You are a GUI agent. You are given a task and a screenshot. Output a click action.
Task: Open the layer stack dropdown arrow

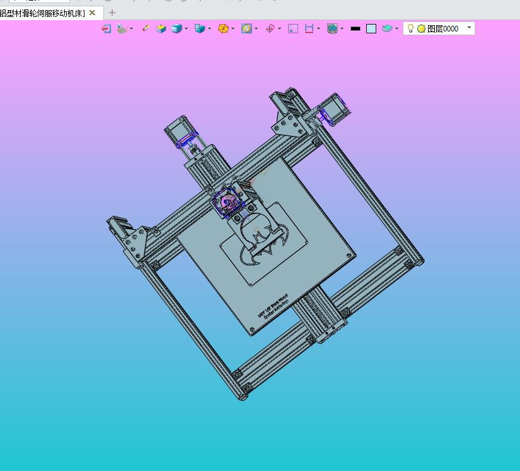tap(396, 29)
